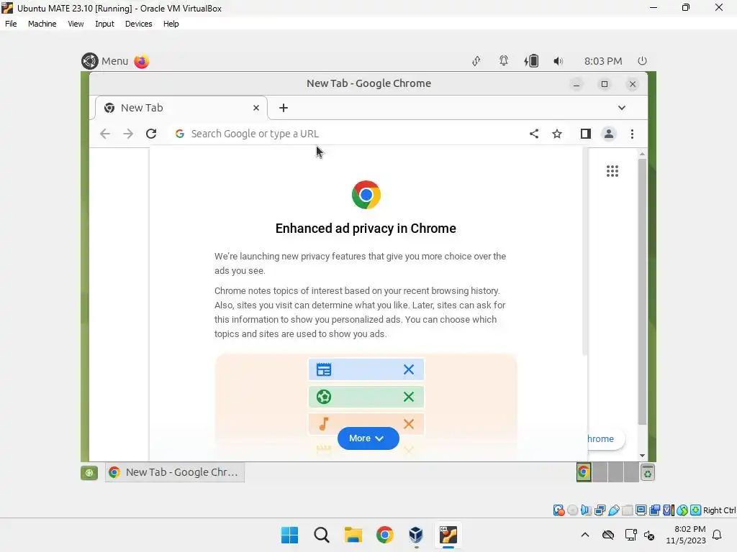Screen dimensions: 737x552
Task: Open Chrome from the Windows taskbar
Action: (385, 535)
